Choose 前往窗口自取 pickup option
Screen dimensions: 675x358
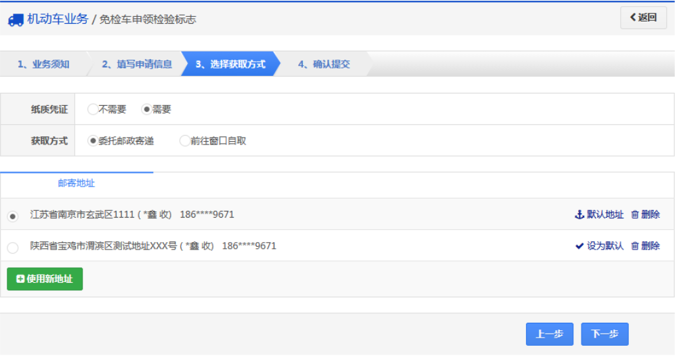(184, 141)
